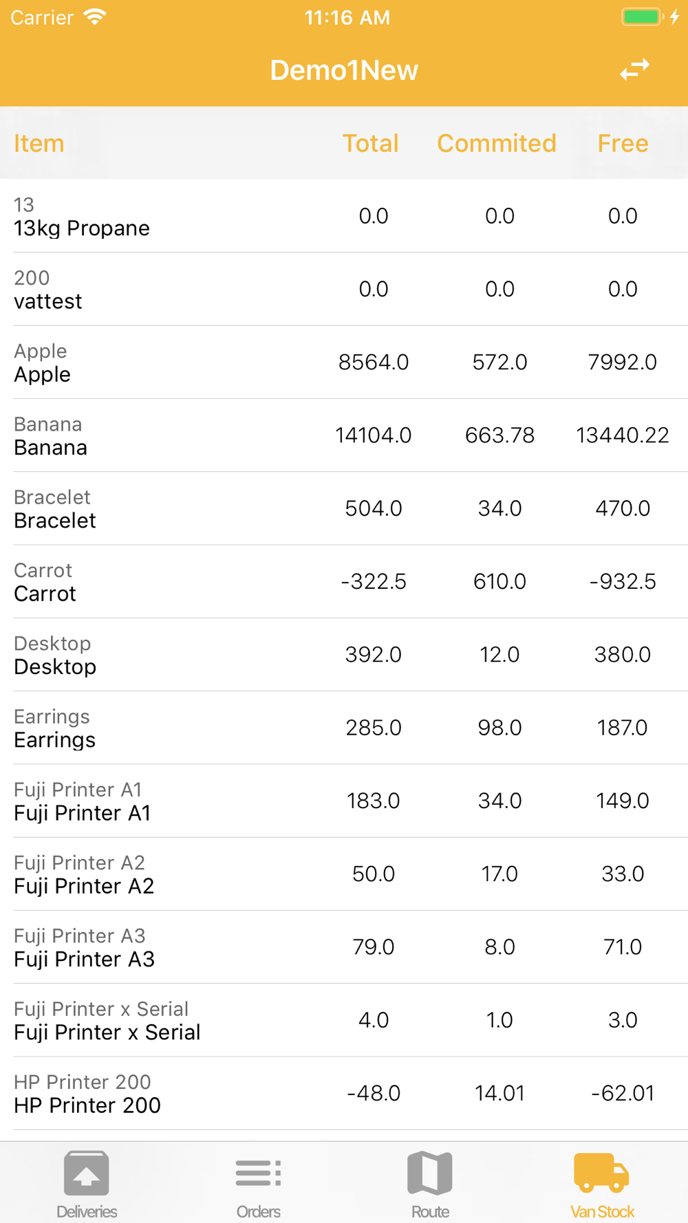Screen dimensions: 688x1223
Task: Tap the Wi-Fi status icon
Action: tap(95, 17)
